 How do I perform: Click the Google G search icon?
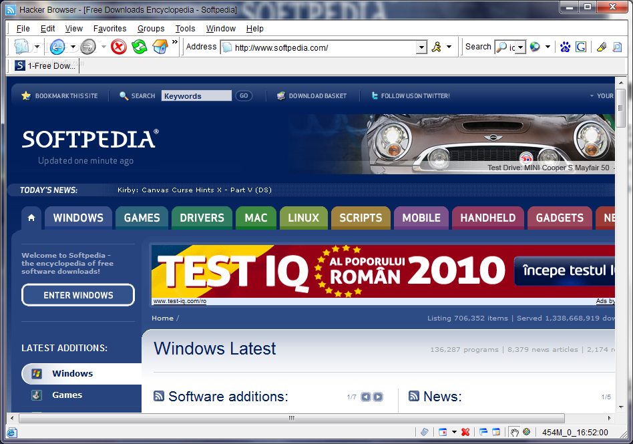581,47
